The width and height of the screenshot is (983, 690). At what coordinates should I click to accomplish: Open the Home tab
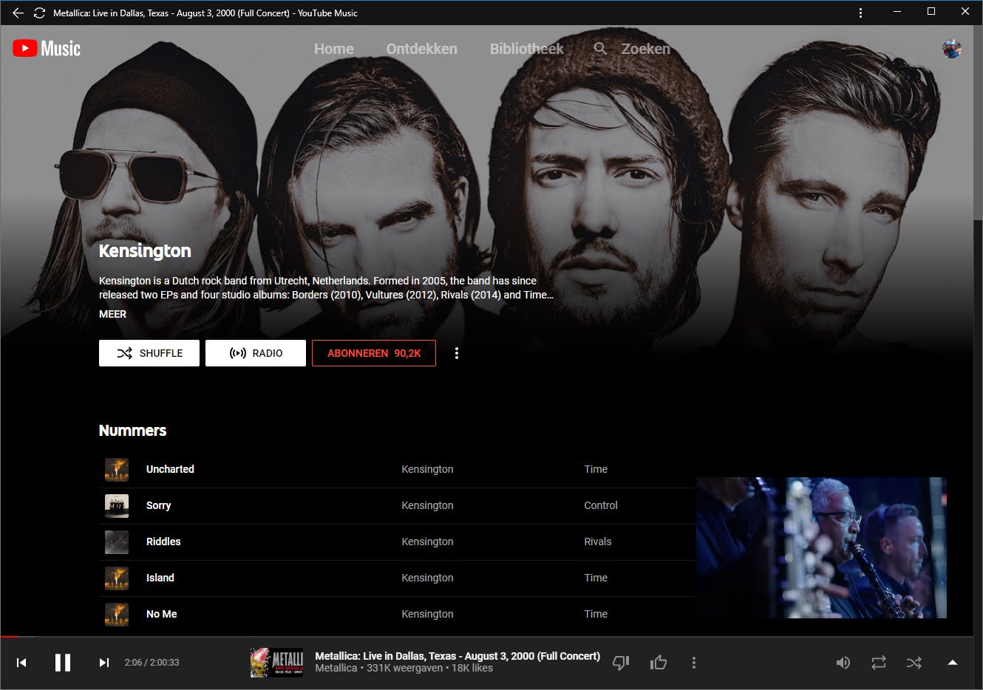334,49
